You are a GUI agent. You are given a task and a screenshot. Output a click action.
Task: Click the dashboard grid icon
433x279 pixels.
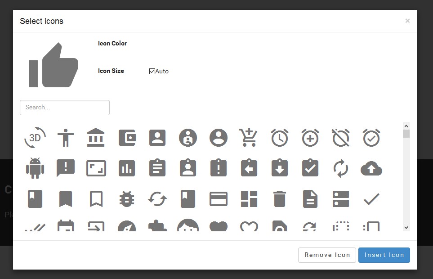point(249,199)
